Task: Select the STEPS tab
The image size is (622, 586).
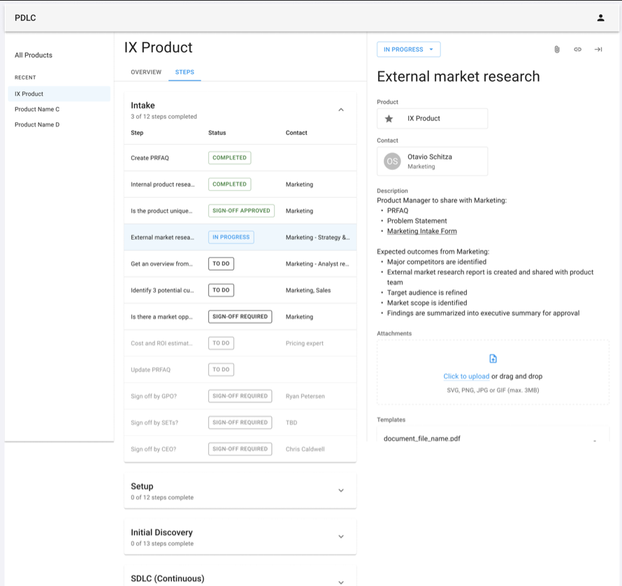Action: (185, 72)
